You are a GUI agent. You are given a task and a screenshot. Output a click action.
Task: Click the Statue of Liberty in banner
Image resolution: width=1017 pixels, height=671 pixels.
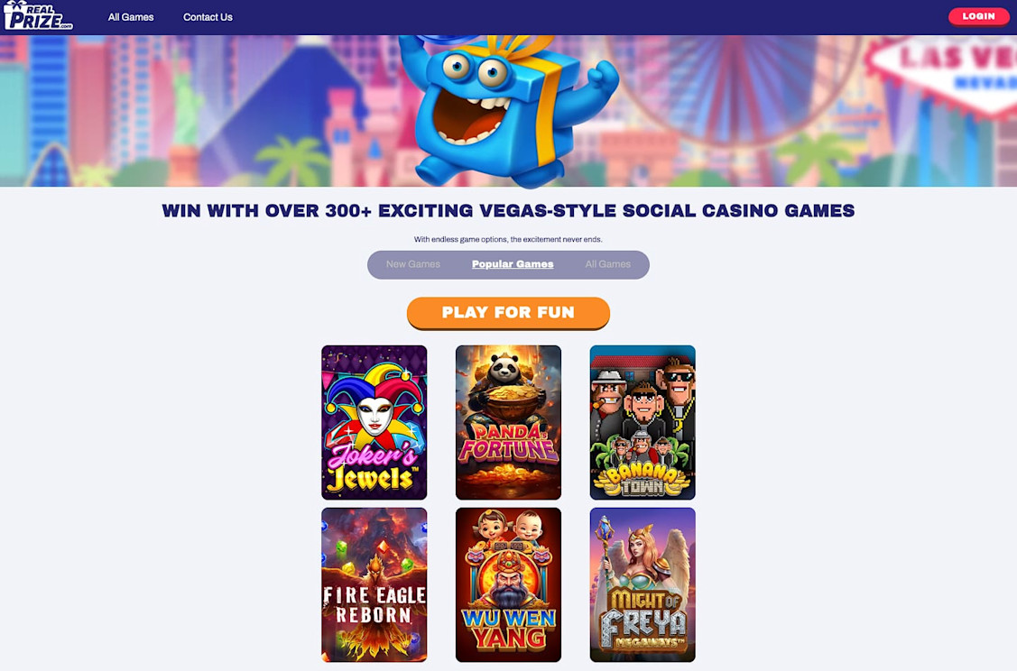(185, 120)
